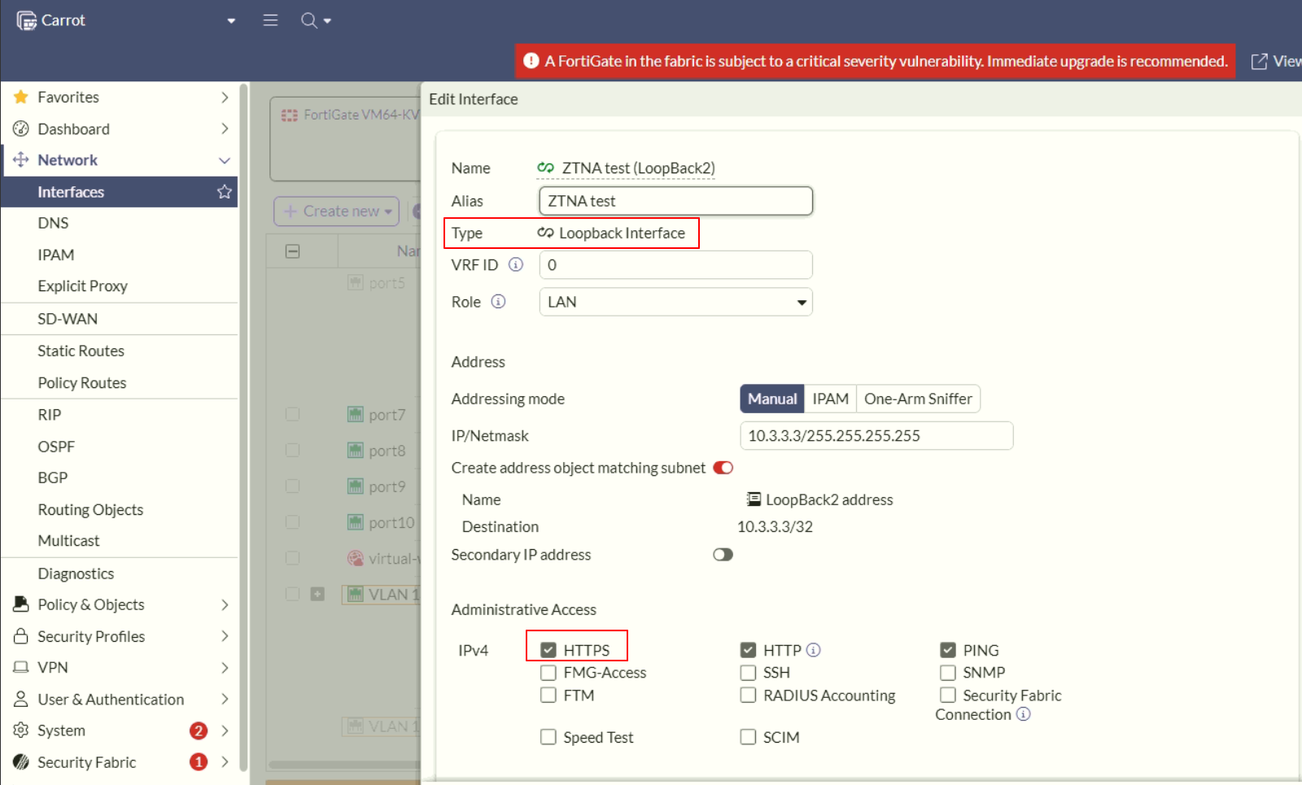Enable the FMG-Access checkbox
This screenshot has width=1302, height=785.
[x=548, y=673]
